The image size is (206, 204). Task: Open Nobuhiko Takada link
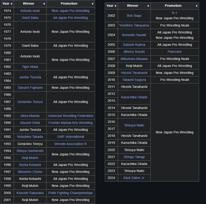(x=30, y=137)
